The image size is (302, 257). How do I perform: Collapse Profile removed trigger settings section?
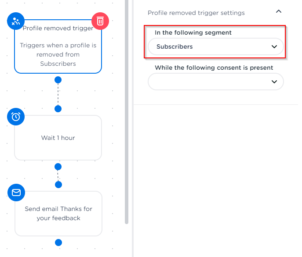tap(278, 12)
